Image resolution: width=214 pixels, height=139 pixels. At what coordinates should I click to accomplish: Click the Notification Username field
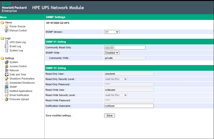[x=129, y=106]
